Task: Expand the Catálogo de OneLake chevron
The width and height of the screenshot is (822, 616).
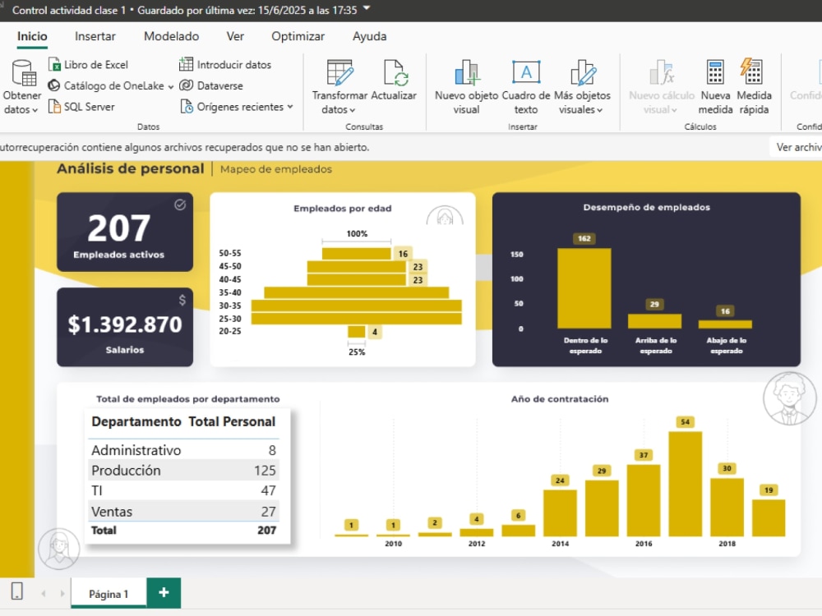Action: (x=171, y=87)
